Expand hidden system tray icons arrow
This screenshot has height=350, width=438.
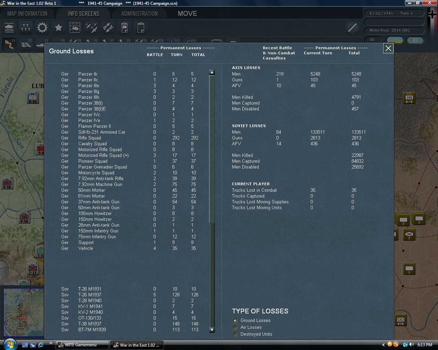[x=383, y=345]
